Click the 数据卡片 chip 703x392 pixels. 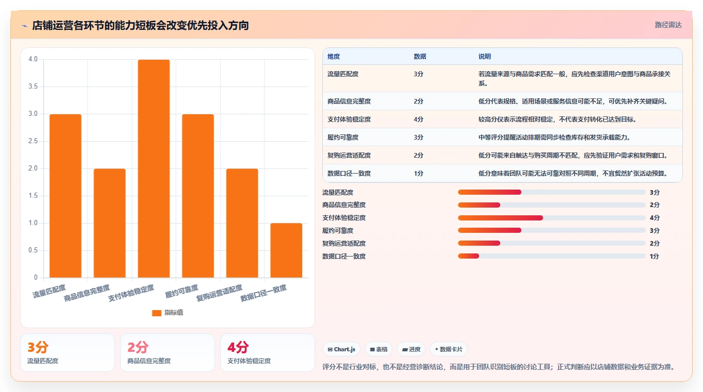click(x=449, y=349)
